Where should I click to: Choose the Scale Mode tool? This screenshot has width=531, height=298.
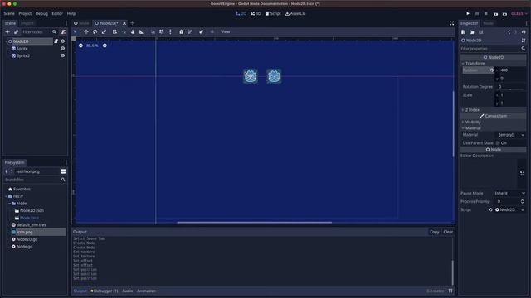tap(104, 31)
